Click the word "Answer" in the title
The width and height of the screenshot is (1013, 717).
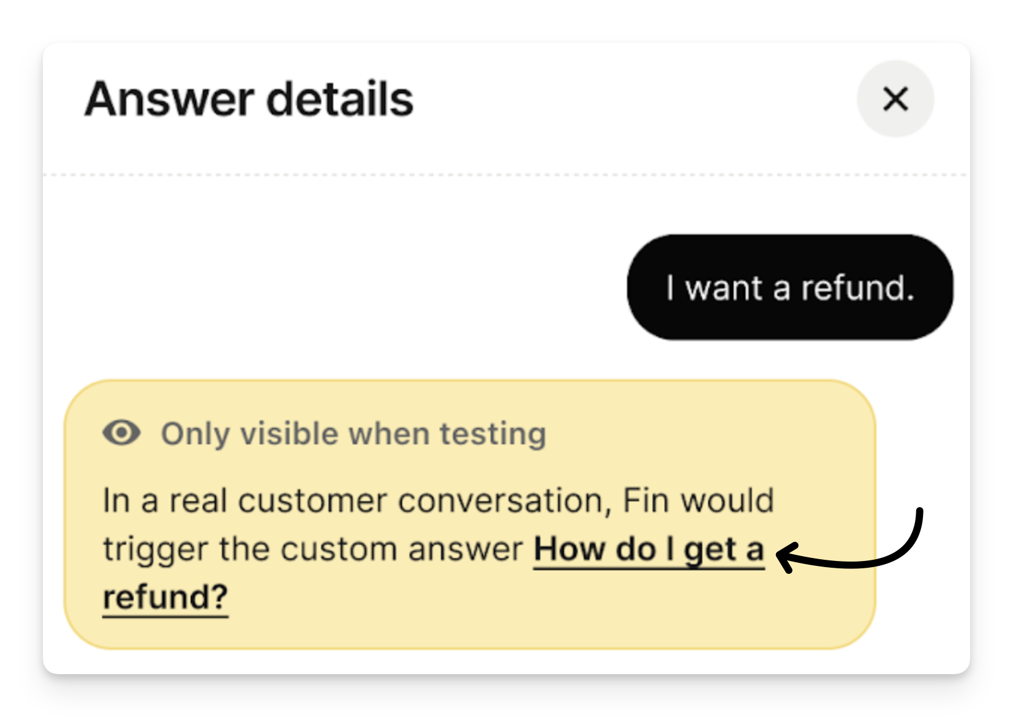point(170,99)
